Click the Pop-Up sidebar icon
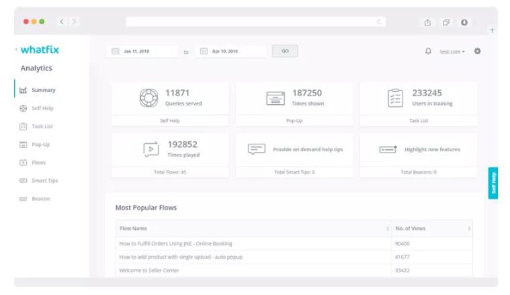Viewport: 510px width, 295px height. point(23,144)
